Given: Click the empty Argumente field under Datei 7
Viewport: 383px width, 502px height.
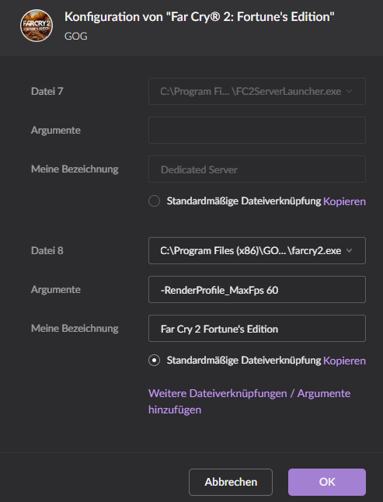Looking at the screenshot, I should 257,130.
